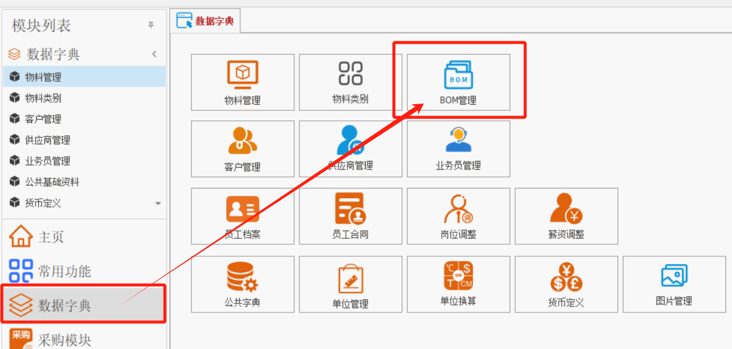The image size is (732, 349).
Task: Click the 采购模块 icon
Action: (21, 338)
